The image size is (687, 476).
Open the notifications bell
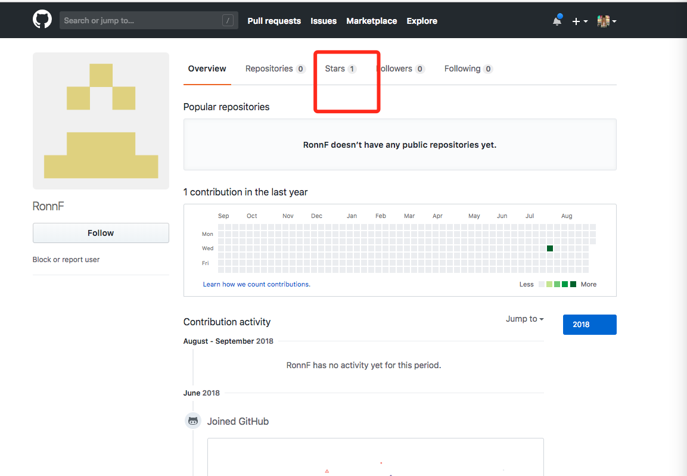coord(557,21)
